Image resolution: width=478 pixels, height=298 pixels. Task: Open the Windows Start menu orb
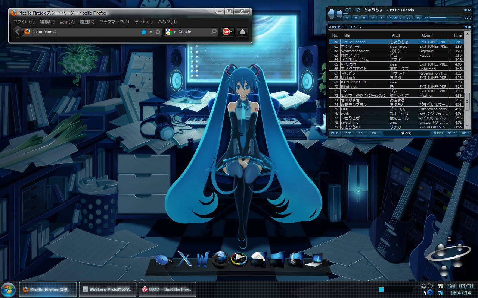[x=8, y=289]
